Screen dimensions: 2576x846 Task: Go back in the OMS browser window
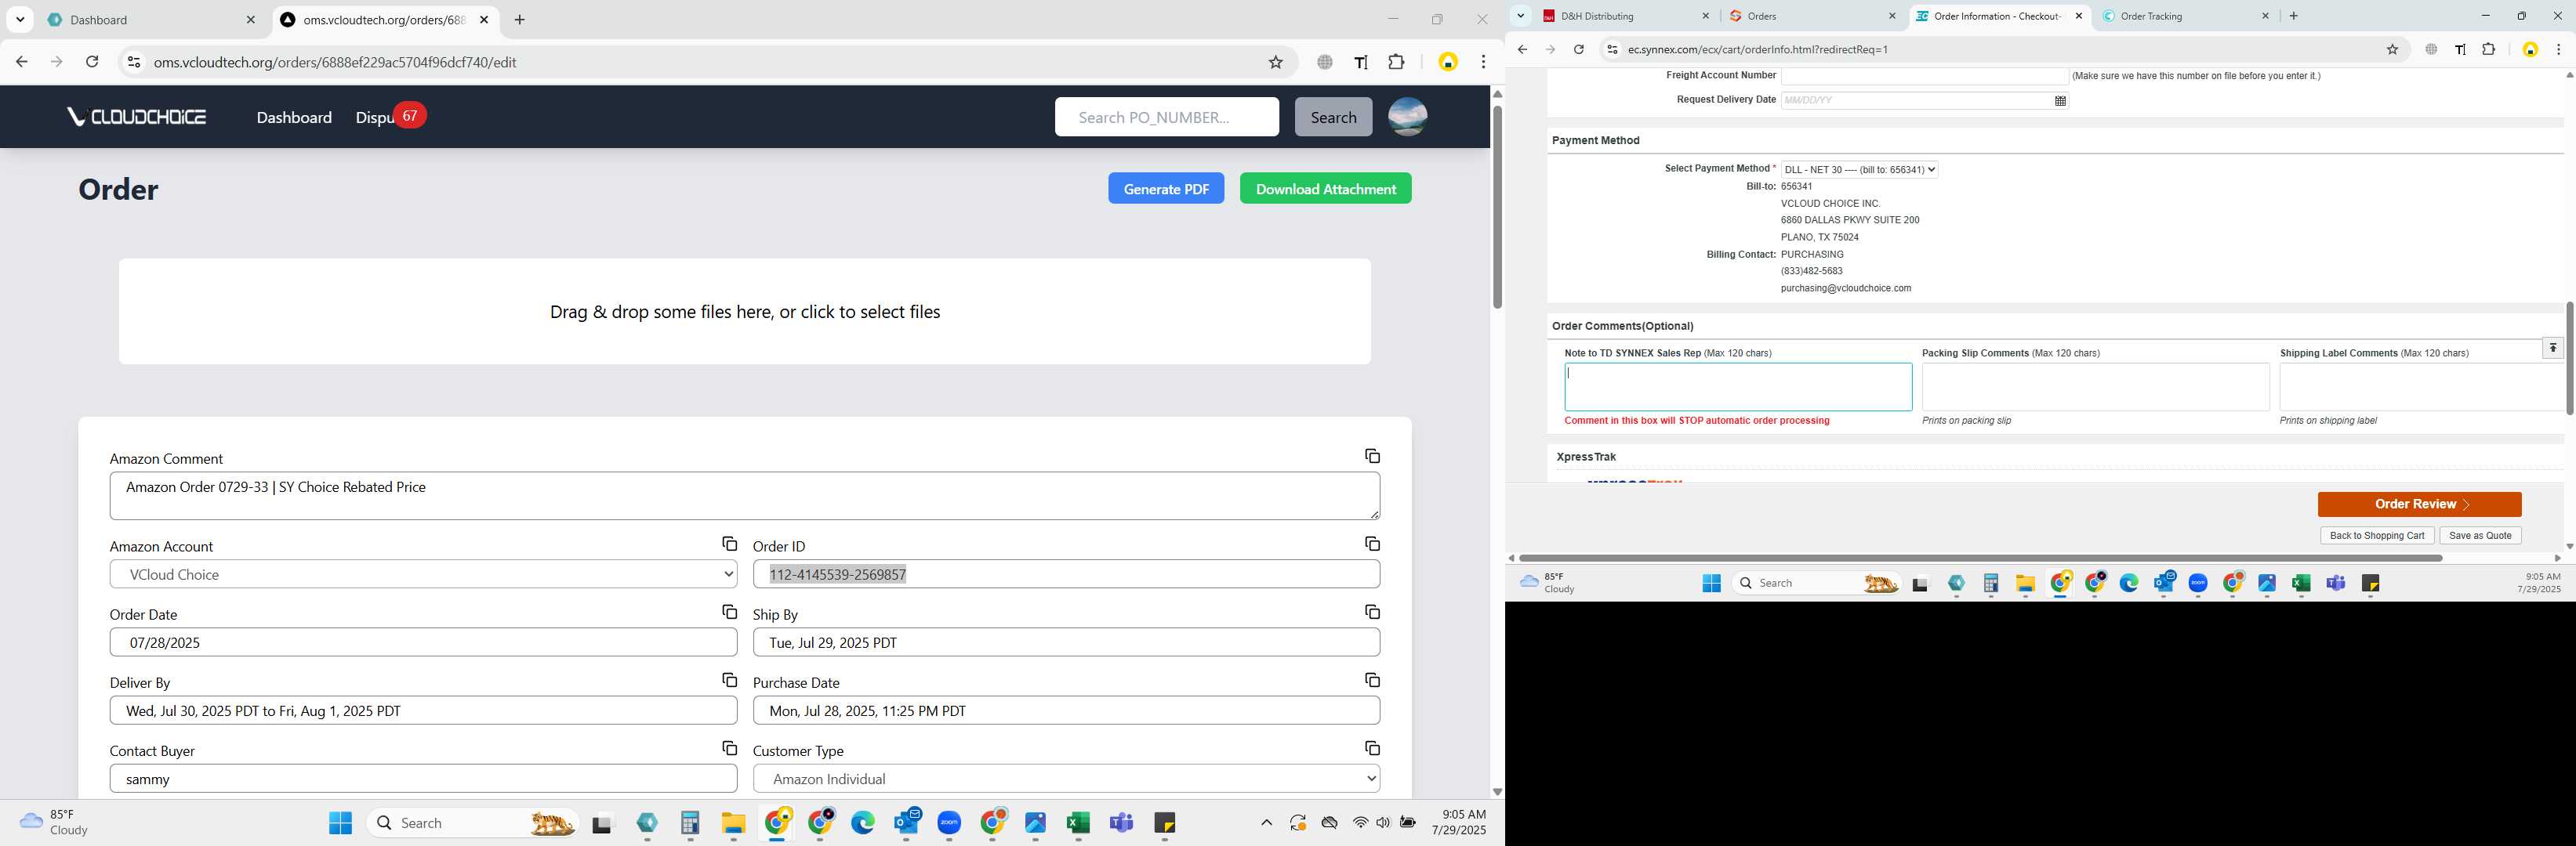click(22, 62)
